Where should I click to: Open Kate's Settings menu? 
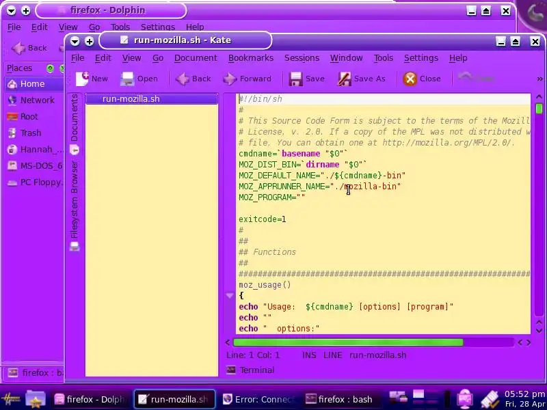click(421, 58)
